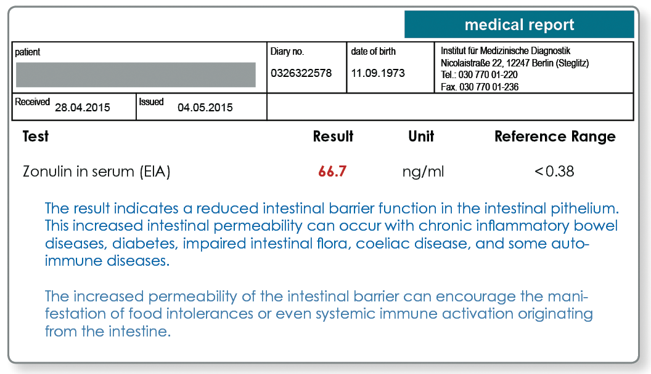The image size is (651, 374).
Task: Click the Received date 28.04.2015
Action: [x=82, y=107]
